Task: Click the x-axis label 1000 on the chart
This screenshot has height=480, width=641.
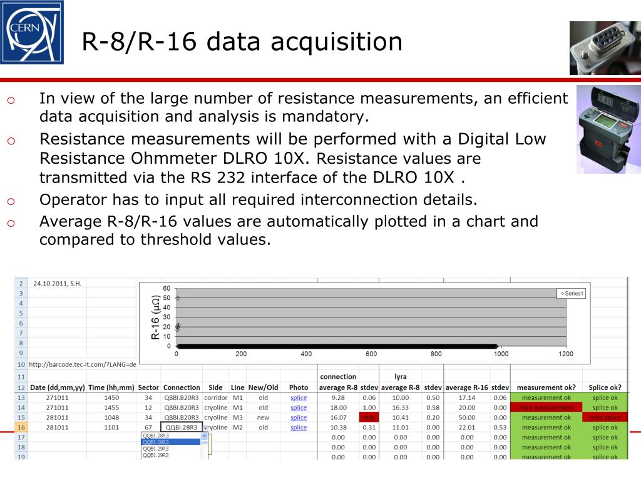Action: pyautogui.click(x=501, y=354)
